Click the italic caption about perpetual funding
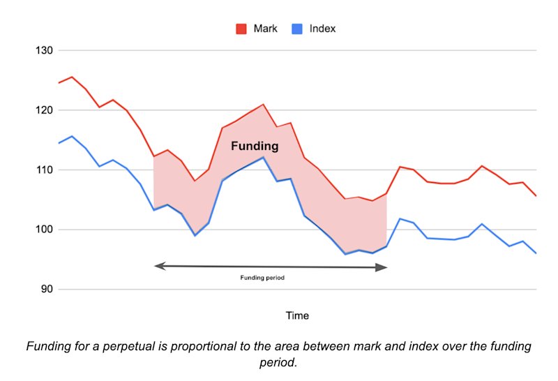This screenshot has height=381, width=558. [x=278, y=354]
